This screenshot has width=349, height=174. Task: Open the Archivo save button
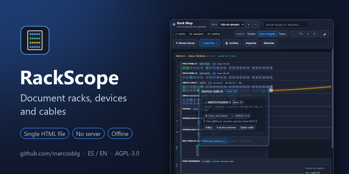[232, 43]
